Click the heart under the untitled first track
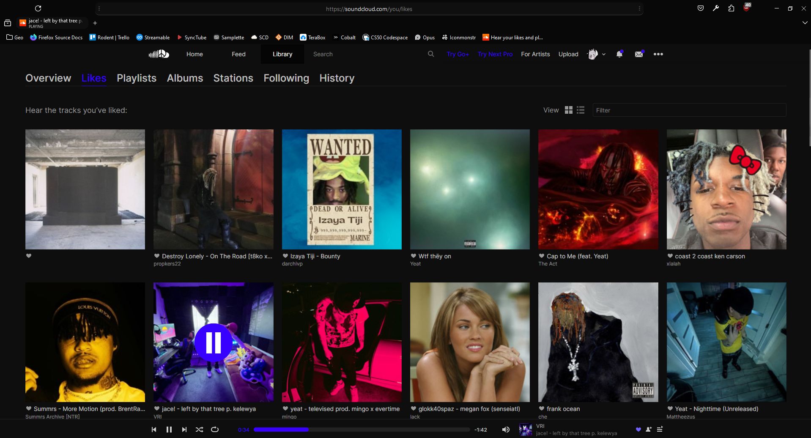Viewport: 811px width, 438px height. pyautogui.click(x=29, y=256)
